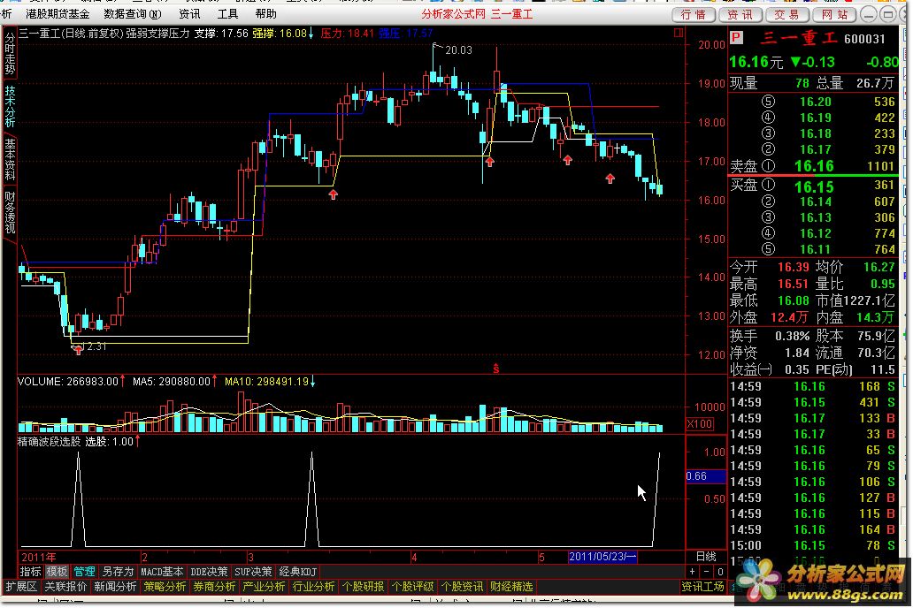Click the small red square icon above the chart

(x=679, y=34)
